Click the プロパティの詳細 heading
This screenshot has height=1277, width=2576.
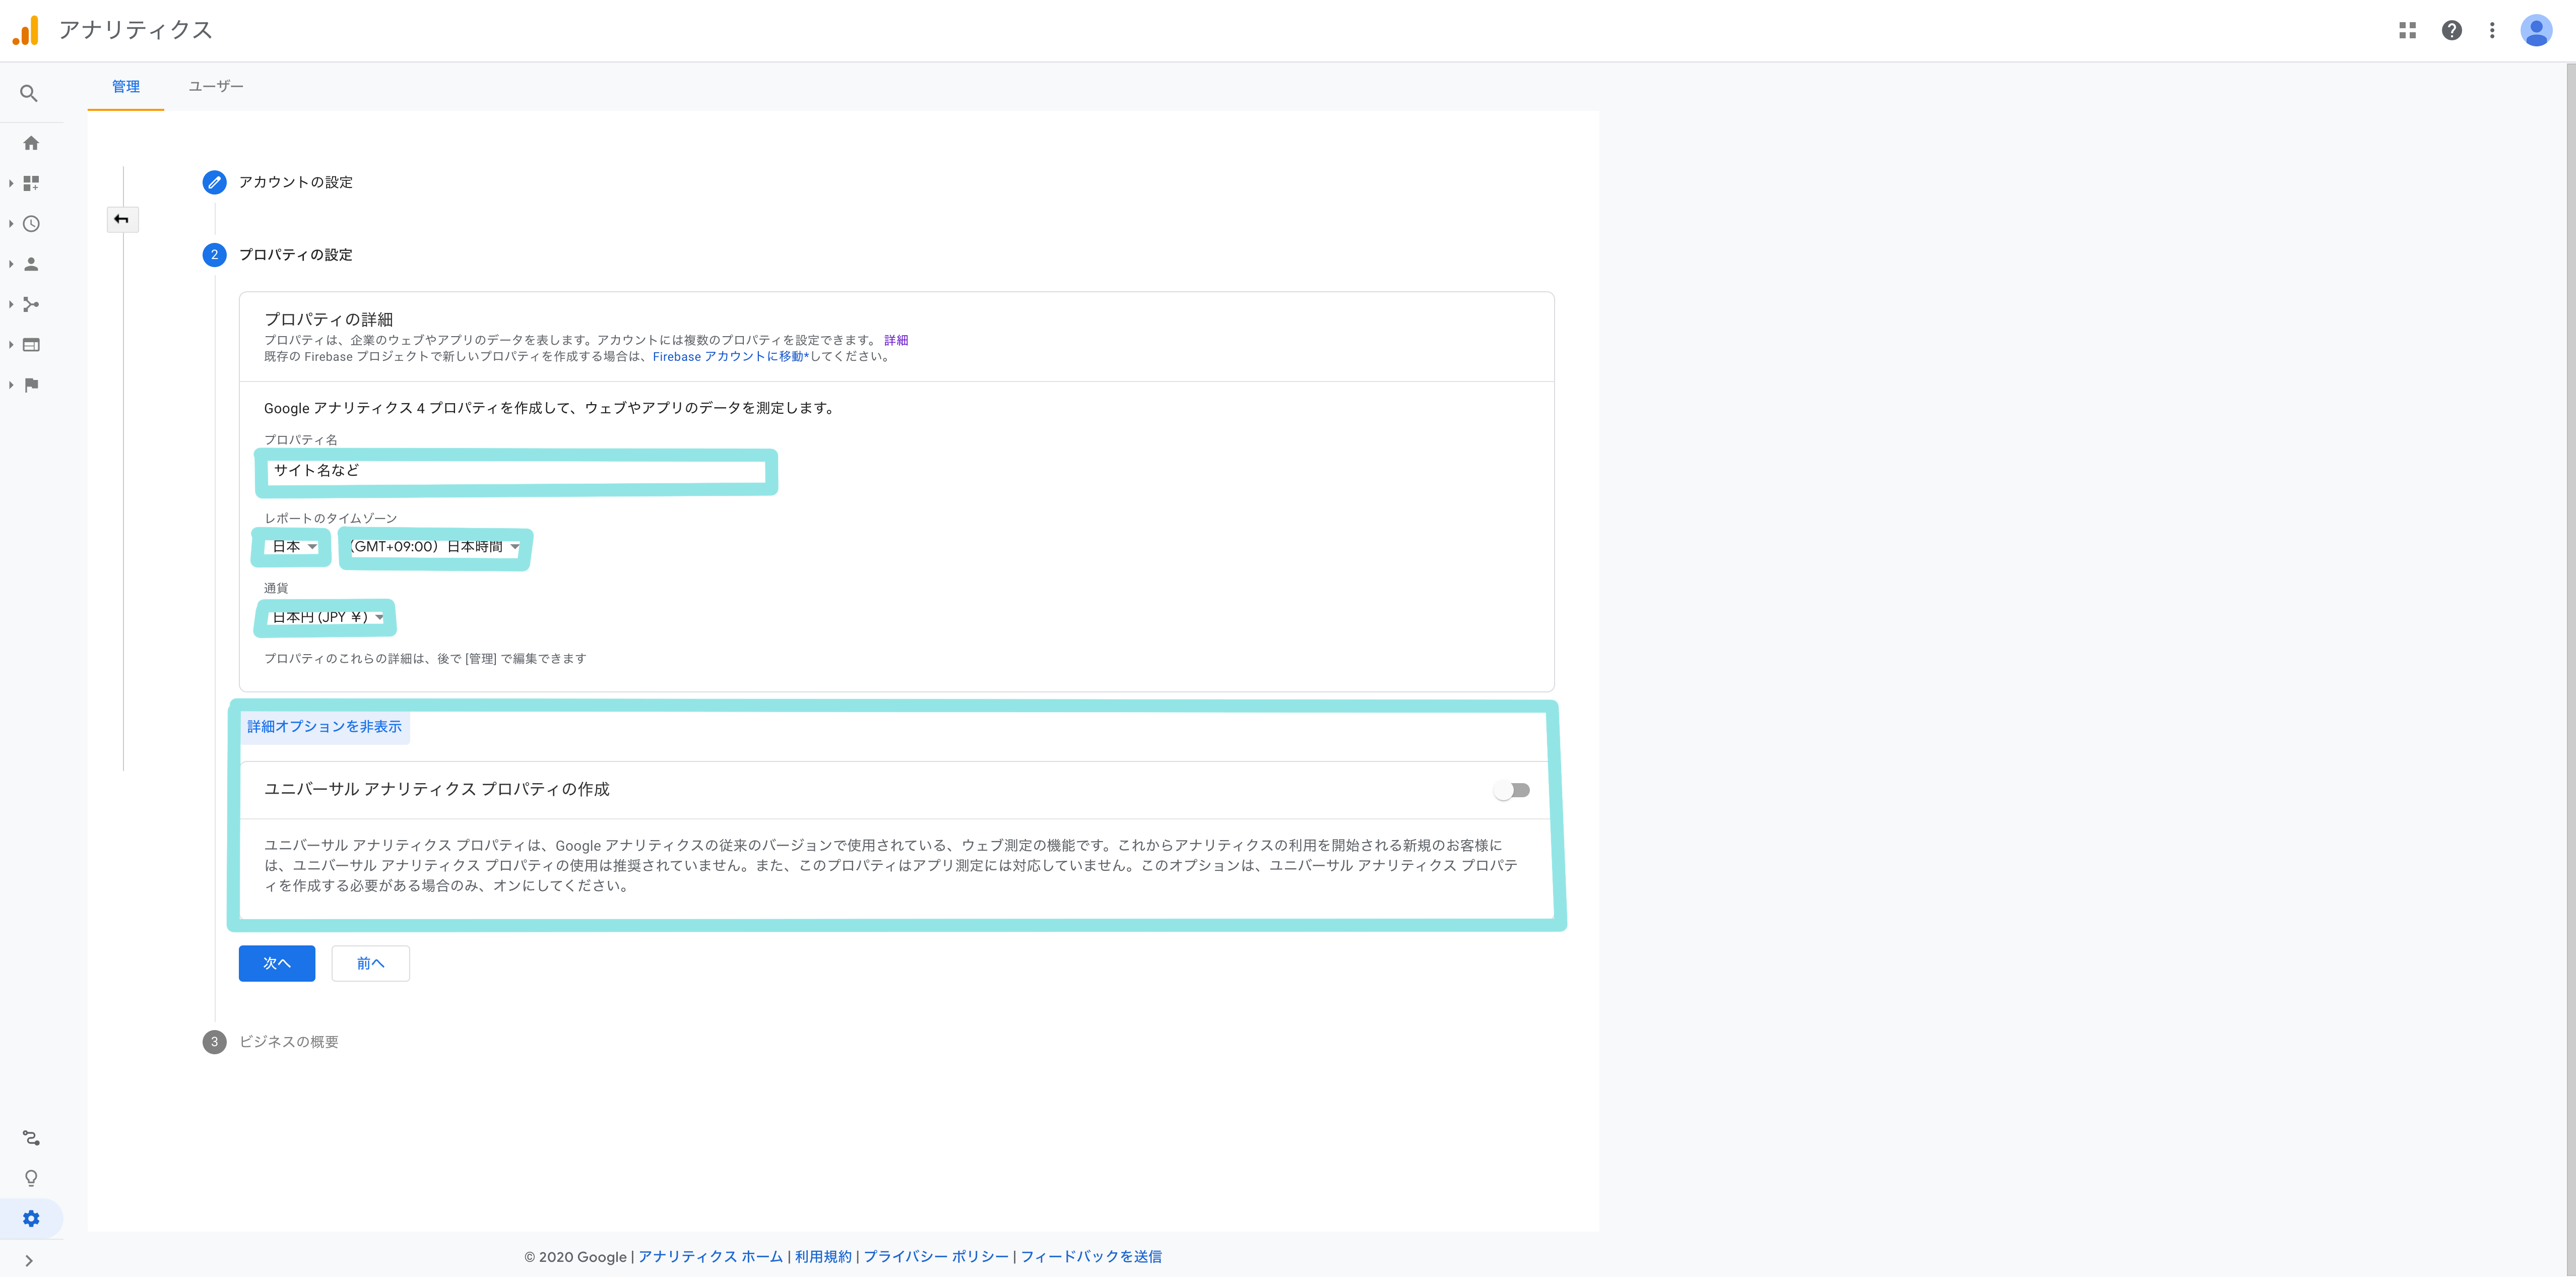(x=328, y=319)
